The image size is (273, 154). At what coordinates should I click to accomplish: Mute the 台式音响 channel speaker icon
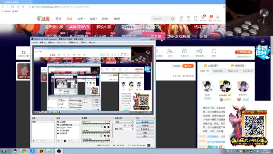point(105,136)
